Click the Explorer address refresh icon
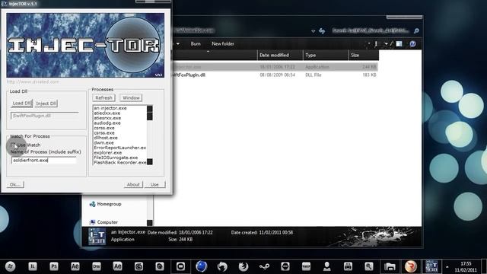Viewport: 487px width, 274px height. [x=322, y=30]
